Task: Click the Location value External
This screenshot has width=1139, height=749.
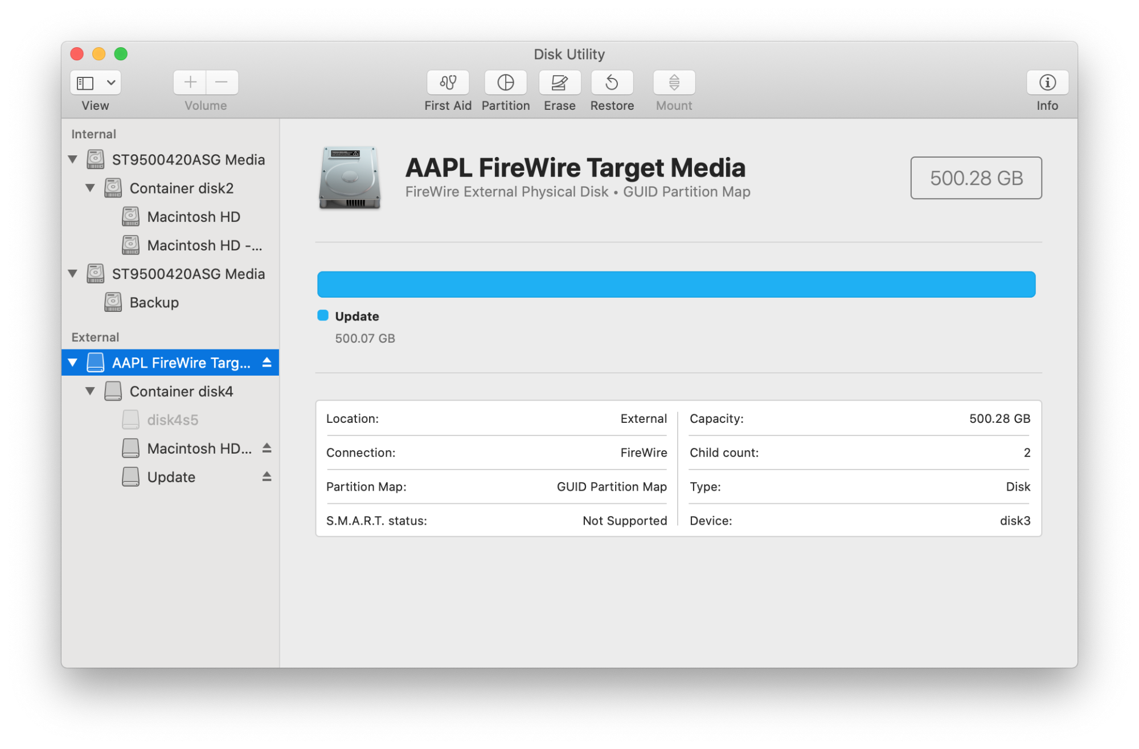Action: coord(644,418)
